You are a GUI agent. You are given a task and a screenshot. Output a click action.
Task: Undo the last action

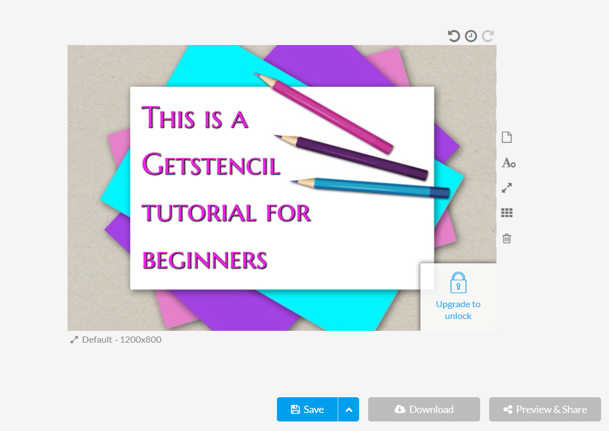454,35
